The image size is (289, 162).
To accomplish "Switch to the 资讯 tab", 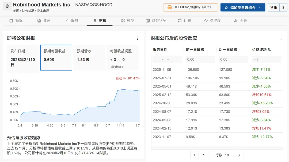I will pyautogui.click(x=44, y=21).
